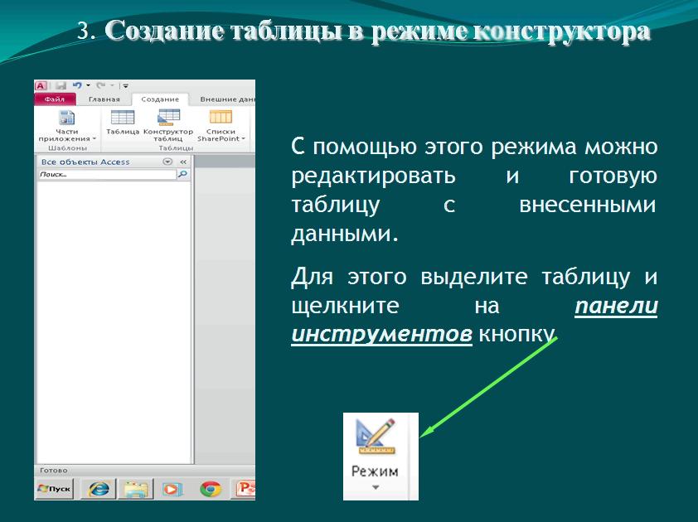Click the Save icon in quick access toolbar
This screenshot has height=522, width=698.
61,85
